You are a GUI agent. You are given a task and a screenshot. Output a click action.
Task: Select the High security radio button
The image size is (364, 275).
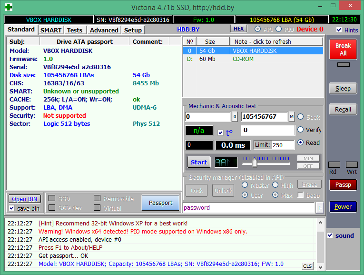tap(275, 185)
